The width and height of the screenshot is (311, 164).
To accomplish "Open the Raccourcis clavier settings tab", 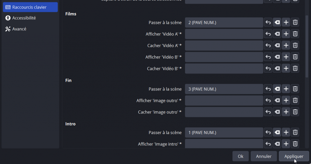I will pyautogui.click(x=30, y=7).
